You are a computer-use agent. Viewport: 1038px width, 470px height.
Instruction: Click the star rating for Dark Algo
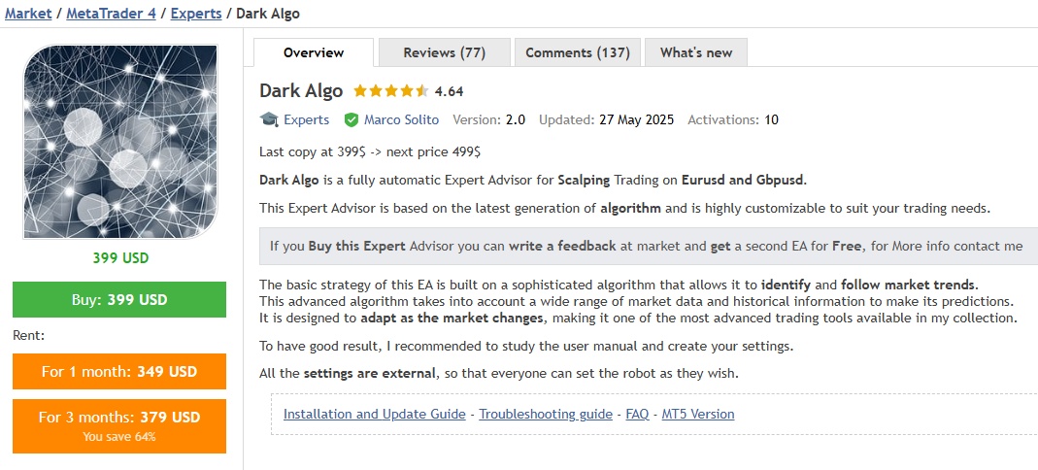pyautogui.click(x=390, y=91)
